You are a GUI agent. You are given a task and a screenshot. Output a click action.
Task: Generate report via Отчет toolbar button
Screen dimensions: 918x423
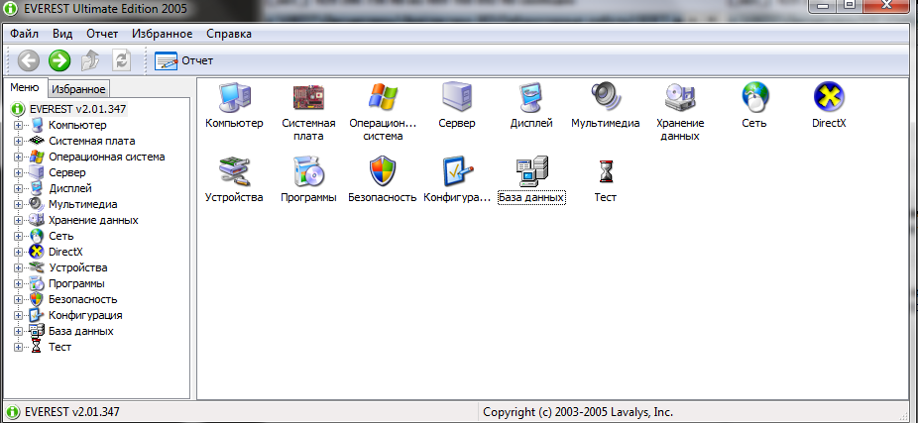(183, 60)
